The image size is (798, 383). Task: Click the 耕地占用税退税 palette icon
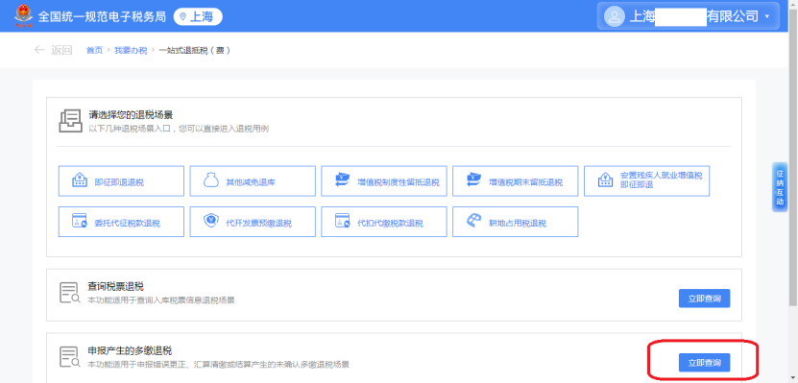[x=473, y=221]
